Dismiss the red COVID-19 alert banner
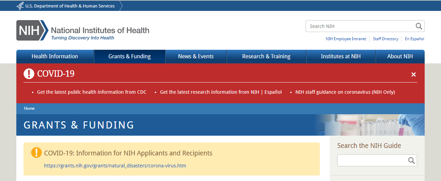This screenshot has height=181, width=441. 413,74
